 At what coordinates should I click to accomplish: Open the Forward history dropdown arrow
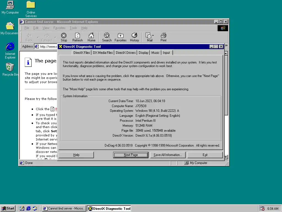(x=55, y=38)
